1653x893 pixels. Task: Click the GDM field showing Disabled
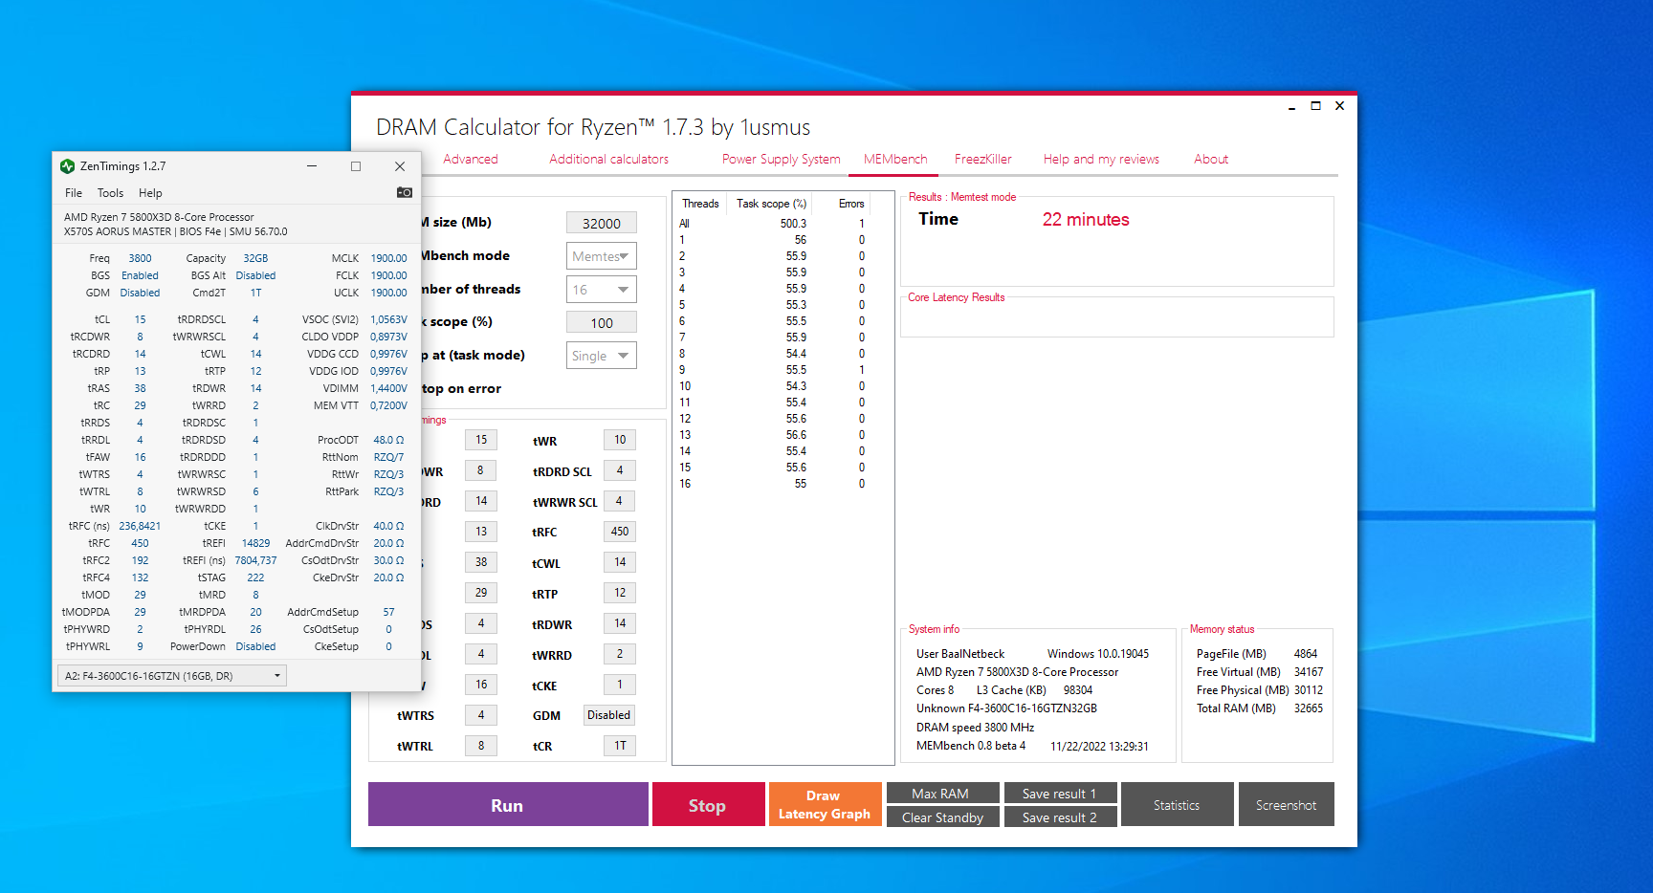609,715
